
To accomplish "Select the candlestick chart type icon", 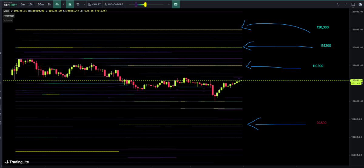I will (70, 4).
